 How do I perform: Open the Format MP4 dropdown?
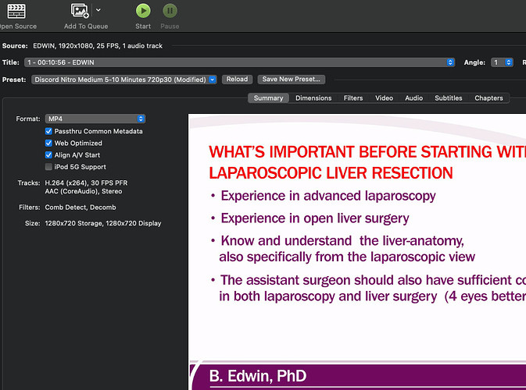(x=95, y=119)
